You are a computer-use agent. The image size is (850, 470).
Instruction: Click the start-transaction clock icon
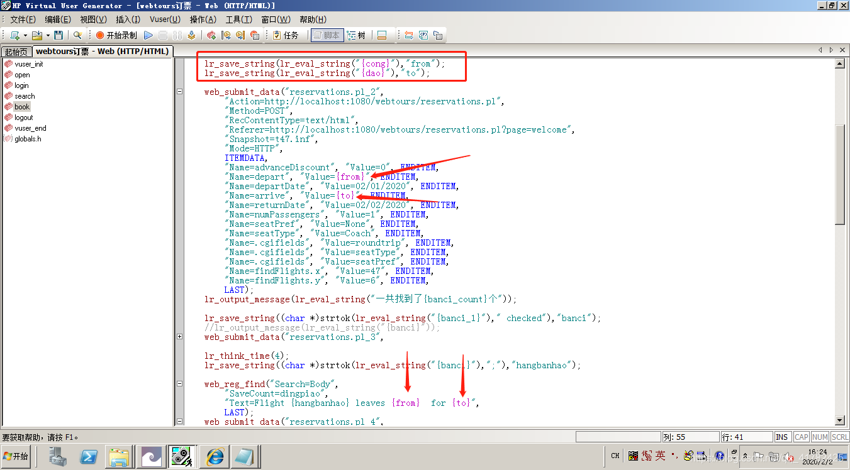tap(226, 35)
